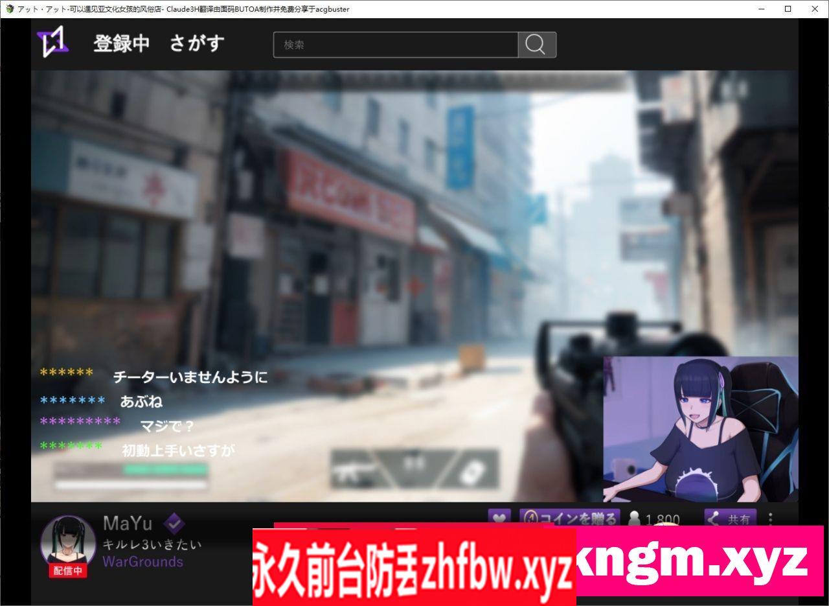
Task: Click the チーターいませんように chat message
Action: tap(190, 377)
